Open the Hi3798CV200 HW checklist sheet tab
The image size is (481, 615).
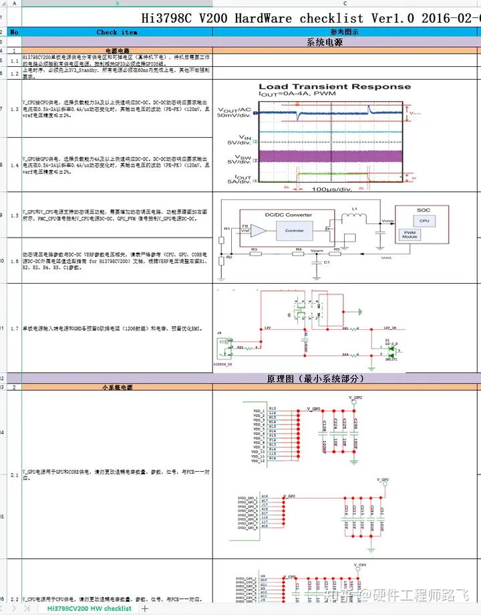coord(90,608)
